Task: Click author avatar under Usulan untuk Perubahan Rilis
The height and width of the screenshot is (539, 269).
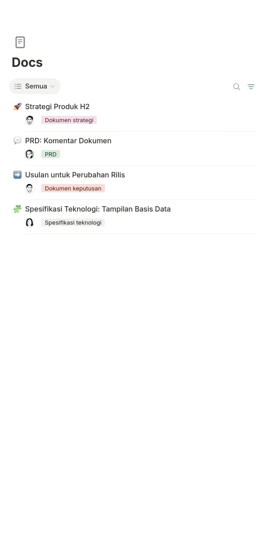Action: click(x=30, y=188)
